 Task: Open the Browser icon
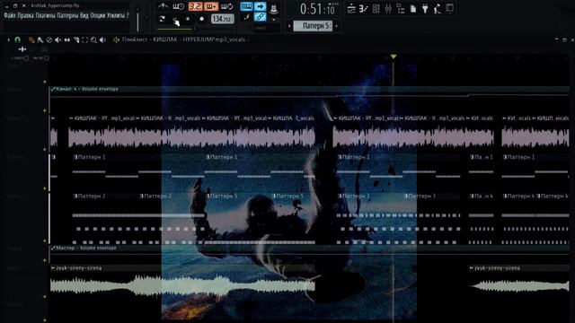click(401, 9)
